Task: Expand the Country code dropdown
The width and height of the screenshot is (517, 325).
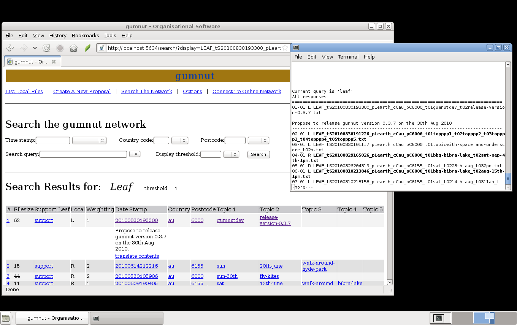Action: coord(180,140)
